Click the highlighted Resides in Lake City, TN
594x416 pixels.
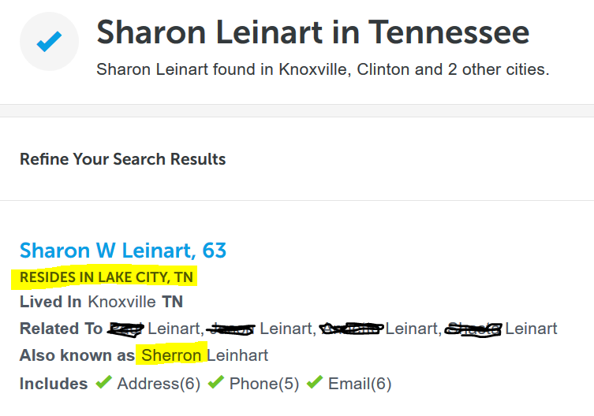pos(106,277)
